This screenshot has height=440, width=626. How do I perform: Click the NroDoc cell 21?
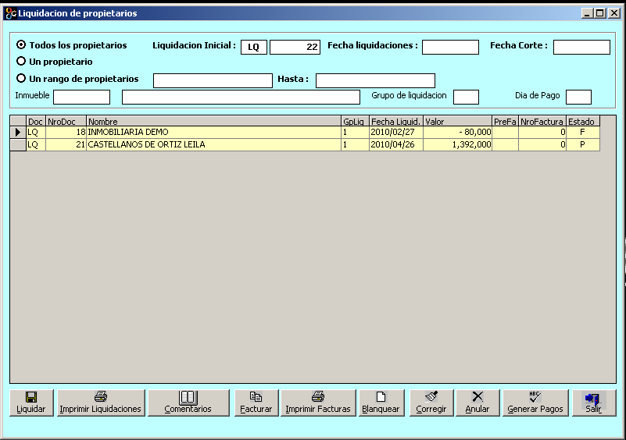(66, 144)
